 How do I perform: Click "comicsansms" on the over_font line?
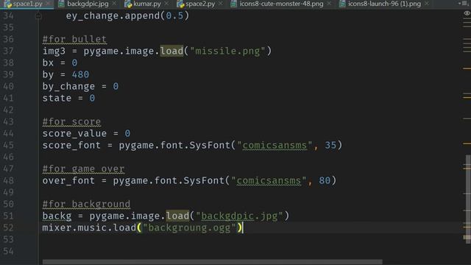click(x=269, y=180)
